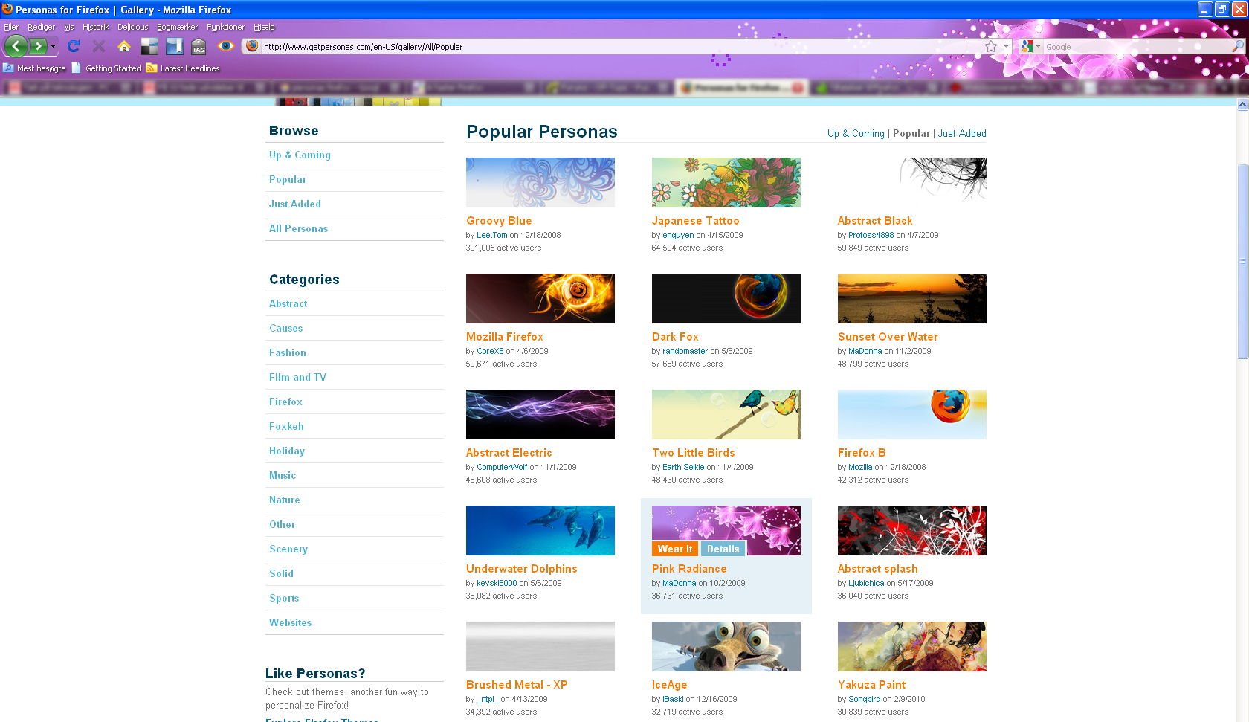Open the Mest besøgte bookmark folder
The image size is (1249, 722).
click(x=34, y=68)
